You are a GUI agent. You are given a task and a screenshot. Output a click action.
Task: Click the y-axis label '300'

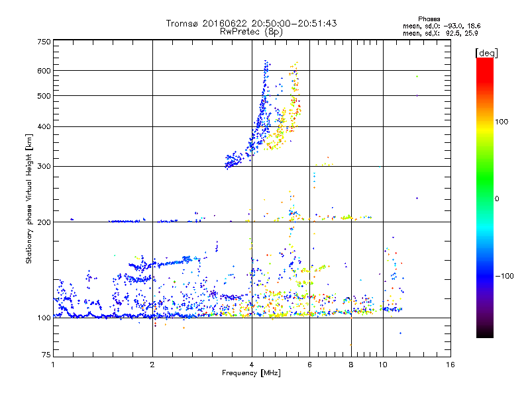(44, 167)
